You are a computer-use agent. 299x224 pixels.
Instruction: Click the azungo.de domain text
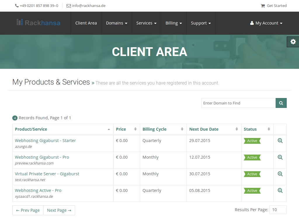pos(23,147)
